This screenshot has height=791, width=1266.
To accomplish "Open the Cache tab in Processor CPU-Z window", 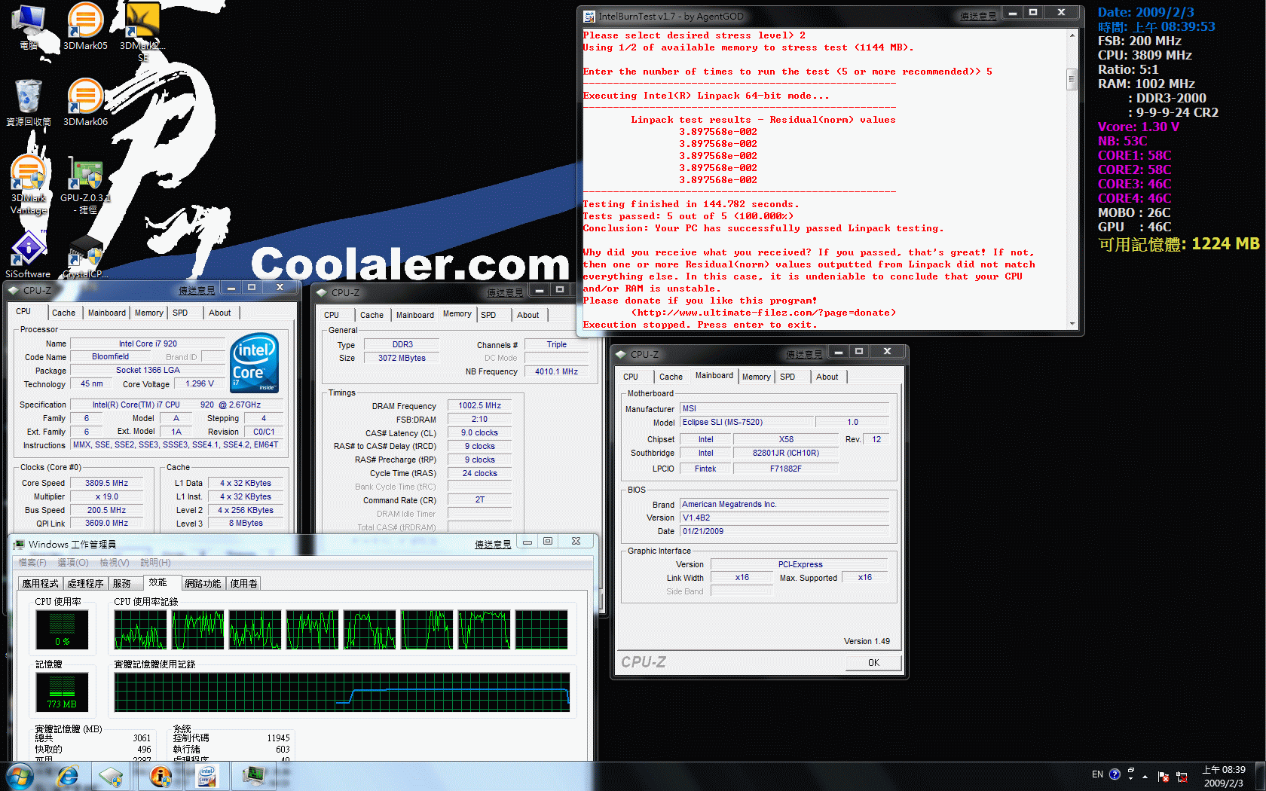I will pyautogui.click(x=63, y=313).
